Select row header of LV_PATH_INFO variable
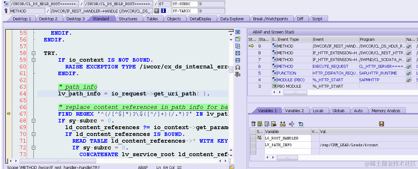Viewport: 418px width, 169px height. click(253, 145)
